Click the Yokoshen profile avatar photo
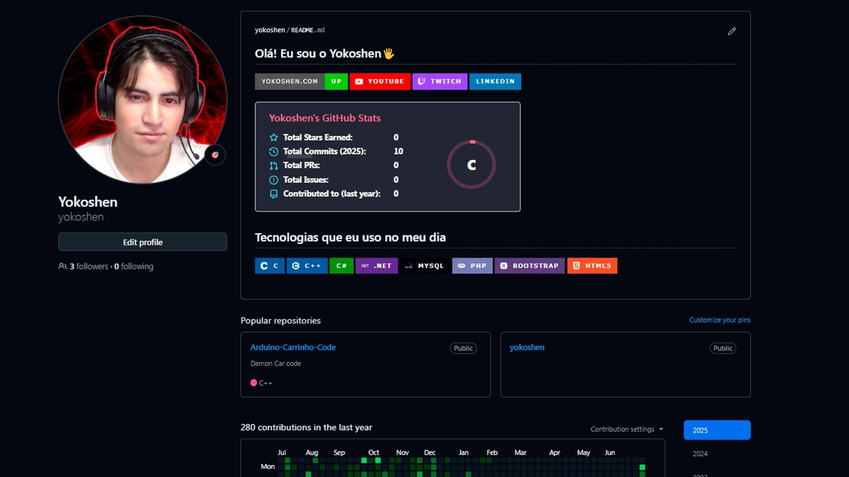 [x=142, y=100]
